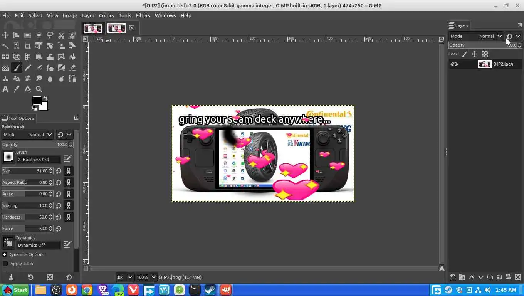Image resolution: width=524 pixels, height=296 pixels.
Task: Select the Scissors Select tool
Action: (61, 35)
